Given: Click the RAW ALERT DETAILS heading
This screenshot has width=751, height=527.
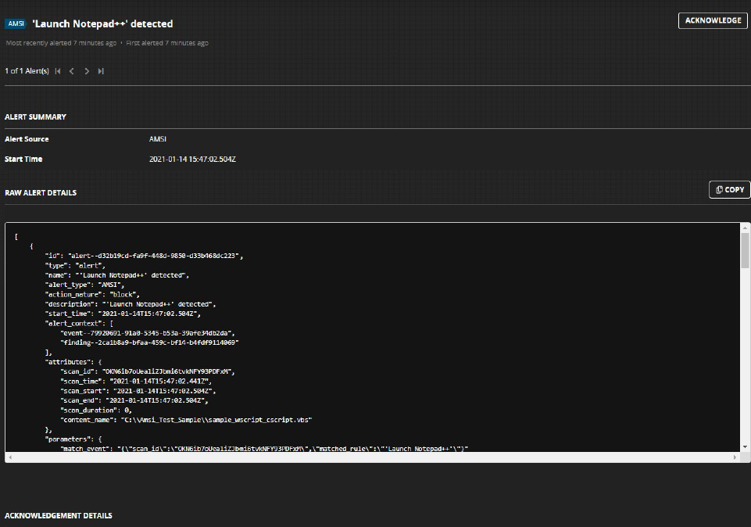Looking at the screenshot, I should pos(41,192).
